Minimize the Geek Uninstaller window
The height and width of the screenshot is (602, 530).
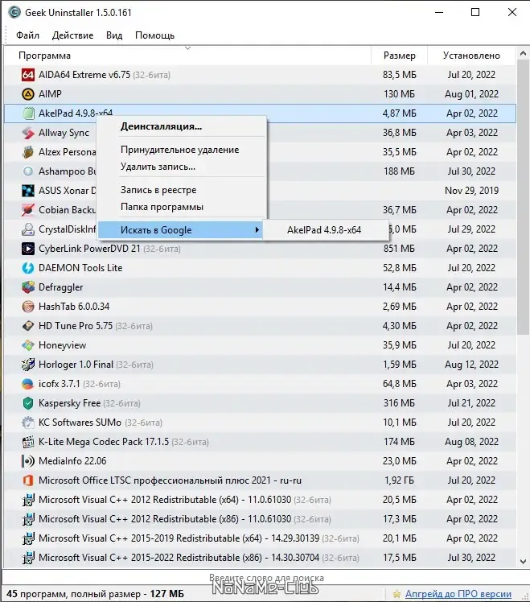tap(439, 12)
